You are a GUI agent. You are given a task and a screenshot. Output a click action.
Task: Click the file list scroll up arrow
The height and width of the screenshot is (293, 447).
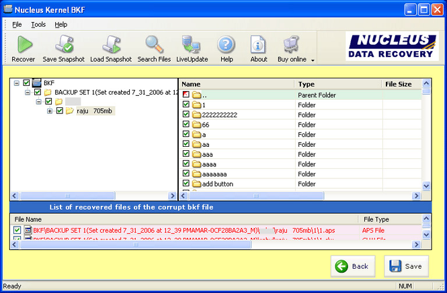coord(426,83)
